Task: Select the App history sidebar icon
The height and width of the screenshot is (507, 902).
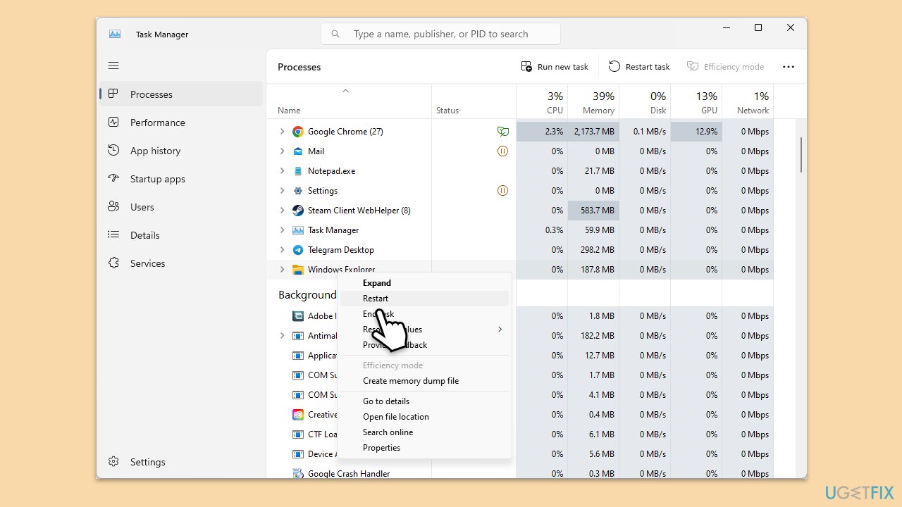Action: click(113, 150)
